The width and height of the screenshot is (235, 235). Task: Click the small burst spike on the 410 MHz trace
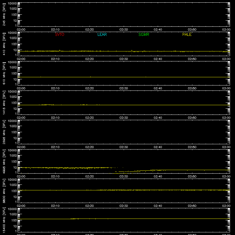coord(132,51)
